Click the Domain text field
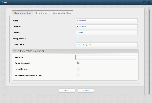This screenshot has width=152, height=103. pos(107,32)
